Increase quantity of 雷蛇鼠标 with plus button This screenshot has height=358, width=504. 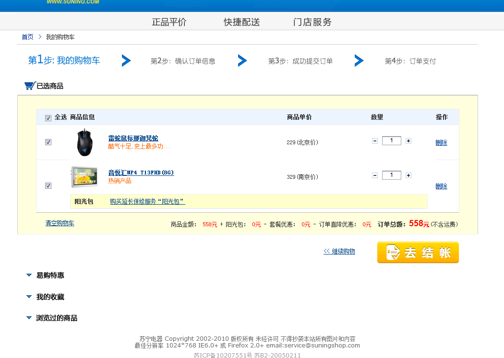point(408,141)
